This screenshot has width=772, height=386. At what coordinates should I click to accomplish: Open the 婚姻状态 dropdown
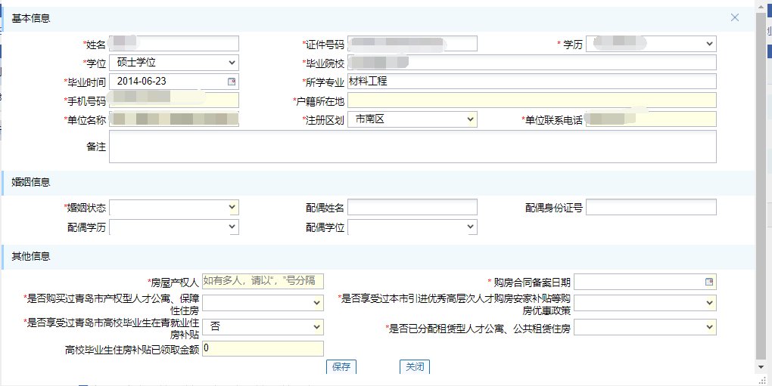tap(232, 207)
